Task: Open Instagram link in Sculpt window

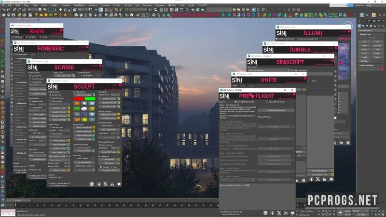Action: (x=92, y=184)
